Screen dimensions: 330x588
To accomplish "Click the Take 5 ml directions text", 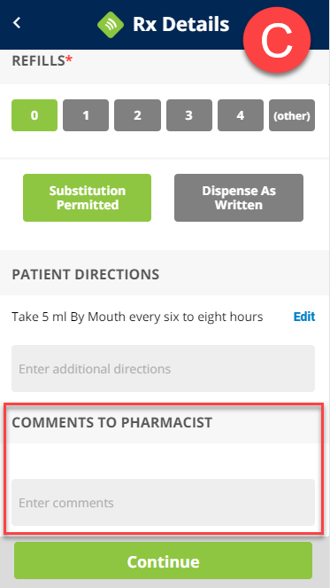I will [x=137, y=317].
